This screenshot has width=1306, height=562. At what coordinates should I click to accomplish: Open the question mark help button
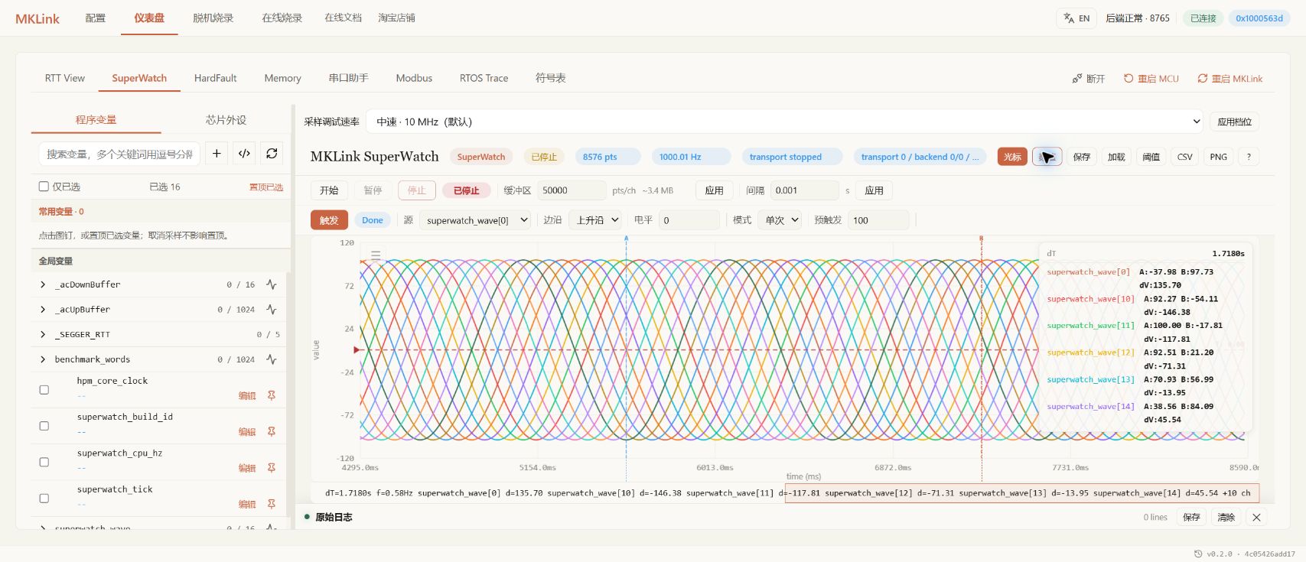pos(1249,157)
